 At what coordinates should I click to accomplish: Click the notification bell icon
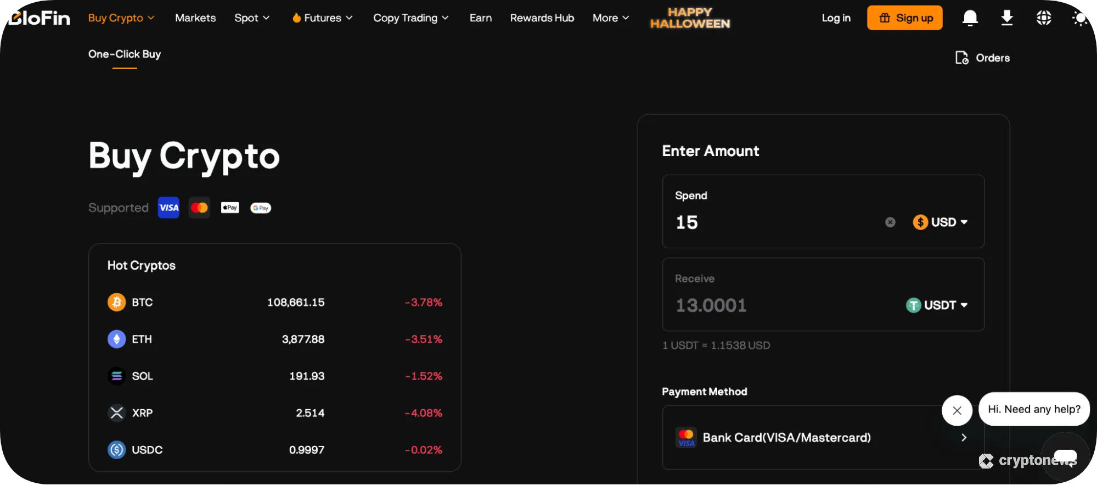point(970,18)
